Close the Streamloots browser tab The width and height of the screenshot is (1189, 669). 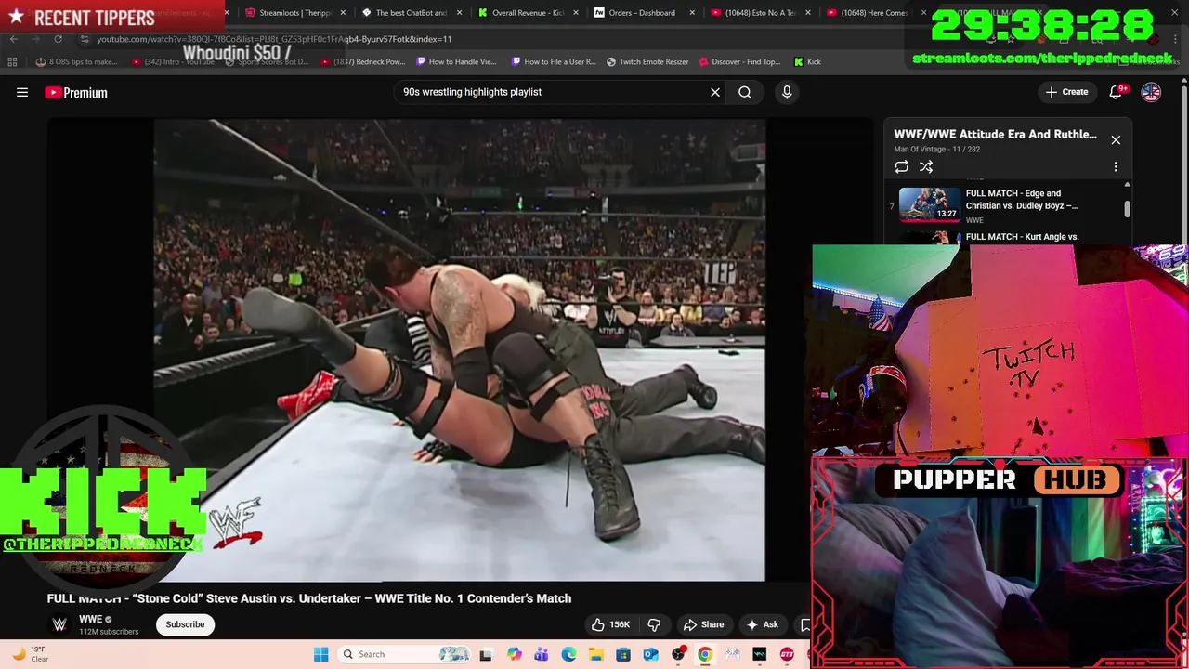pyautogui.click(x=343, y=13)
